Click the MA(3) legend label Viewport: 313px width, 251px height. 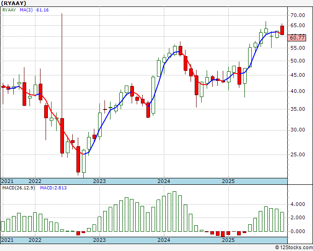pyautogui.click(x=26, y=10)
